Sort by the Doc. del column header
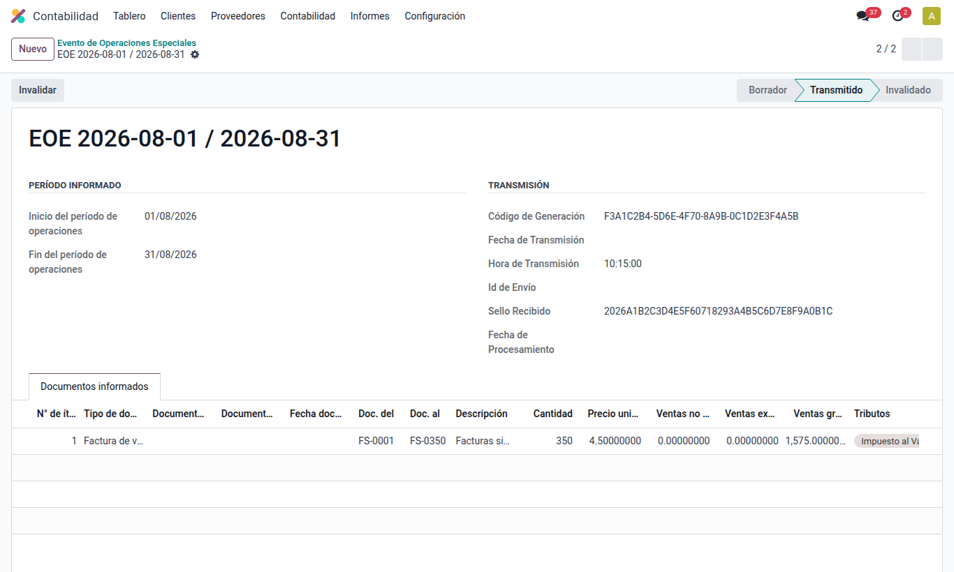This screenshot has width=954, height=572. click(376, 414)
